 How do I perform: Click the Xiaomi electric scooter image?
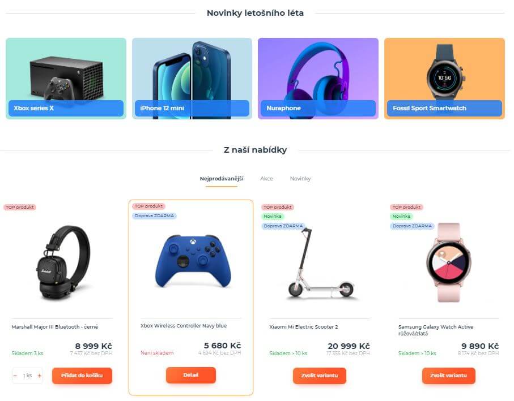(x=321, y=262)
